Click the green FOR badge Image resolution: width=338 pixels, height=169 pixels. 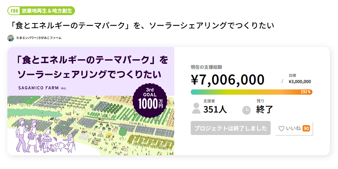tap(14, 11)
